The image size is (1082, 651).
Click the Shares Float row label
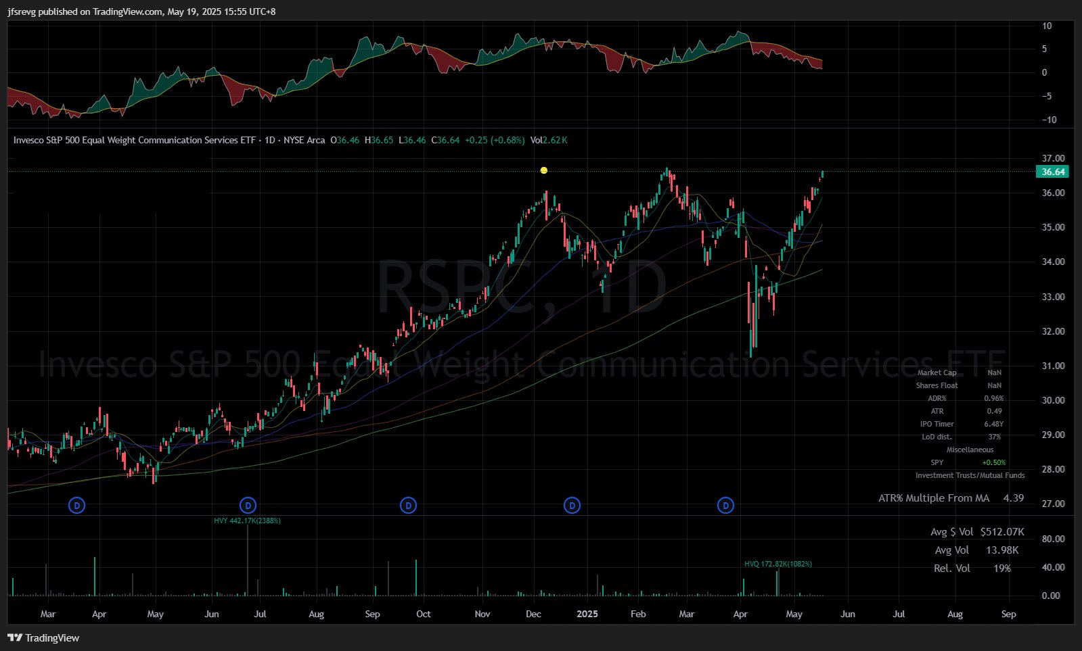[x=937, y=385]
